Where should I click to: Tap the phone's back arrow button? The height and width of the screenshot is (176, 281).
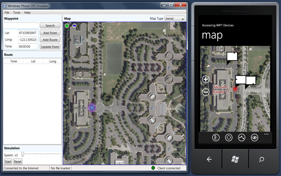coord(209,159)
